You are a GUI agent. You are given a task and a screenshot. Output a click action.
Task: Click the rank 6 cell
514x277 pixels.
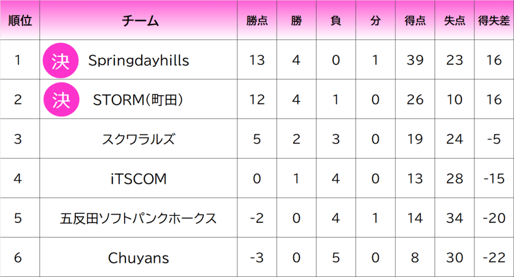click(20, 257)
